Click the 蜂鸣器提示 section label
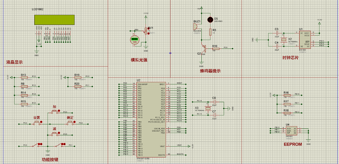This screenshot has width=339, height=164. [x=210, y=71]
